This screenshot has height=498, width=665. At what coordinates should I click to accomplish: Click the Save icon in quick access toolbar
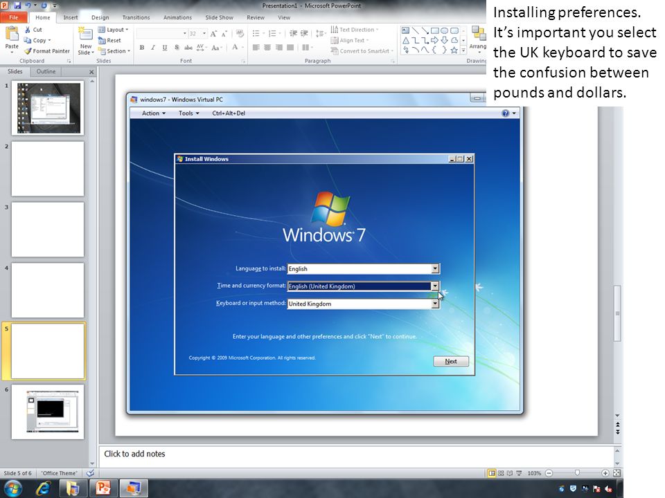(17, 6)
